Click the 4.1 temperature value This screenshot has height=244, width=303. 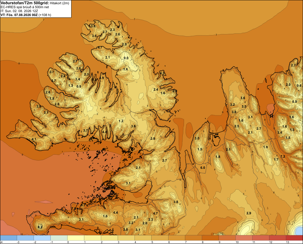[34, 139]
